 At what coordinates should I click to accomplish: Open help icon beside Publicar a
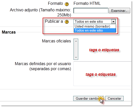67,22
